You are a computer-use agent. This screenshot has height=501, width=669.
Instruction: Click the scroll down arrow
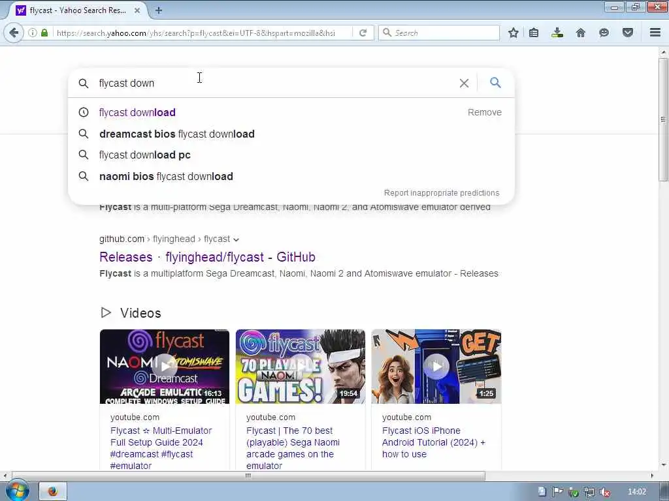coord(663,464)
